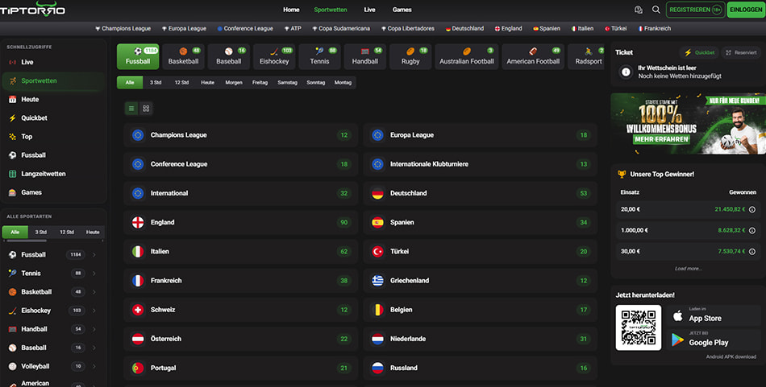Select the Baseball sport tile

point(229,56)
